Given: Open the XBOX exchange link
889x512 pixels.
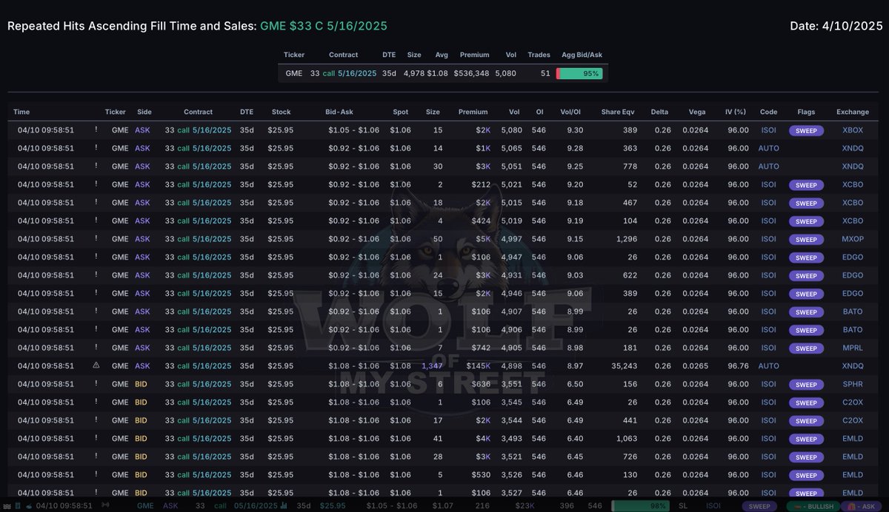Looking at the screenshot, I should coord(853,130).
